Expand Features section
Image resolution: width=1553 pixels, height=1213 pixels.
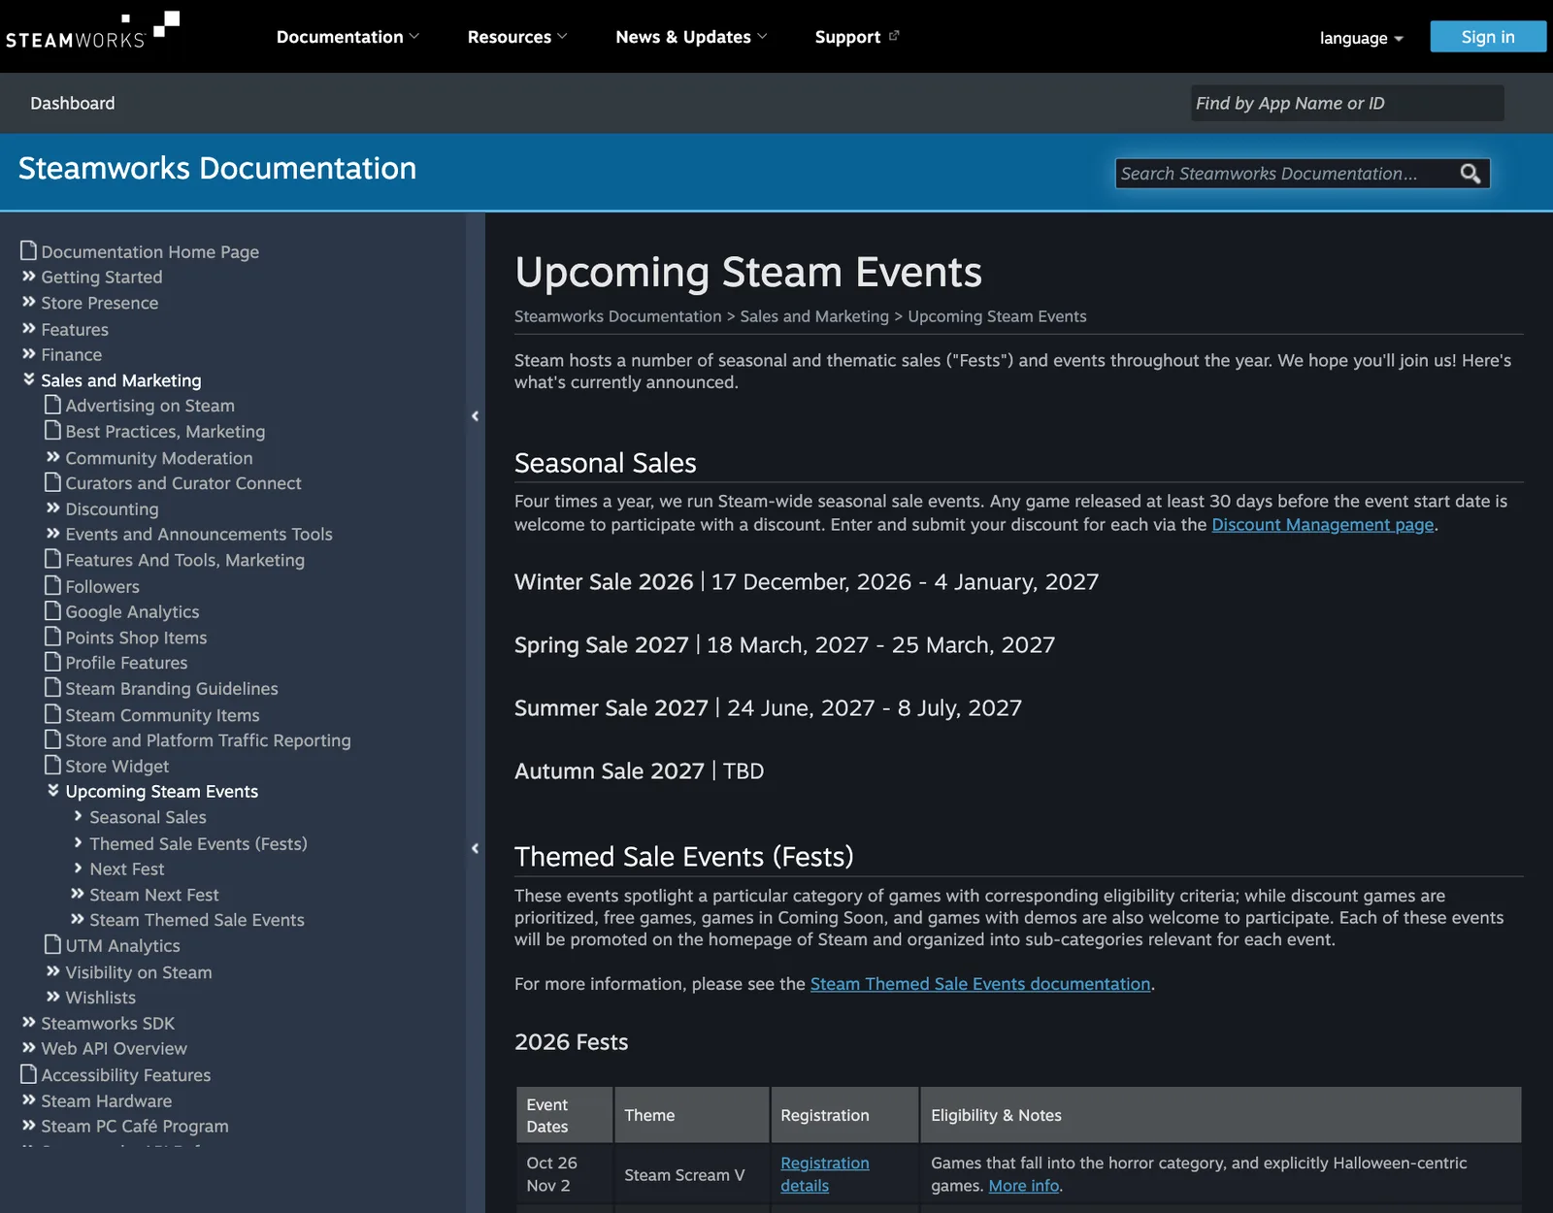pos(65,329)
